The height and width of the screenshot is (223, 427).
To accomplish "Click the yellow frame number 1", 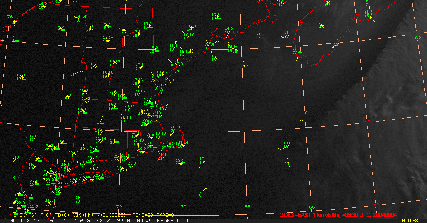I will click(x=7, y=220).
